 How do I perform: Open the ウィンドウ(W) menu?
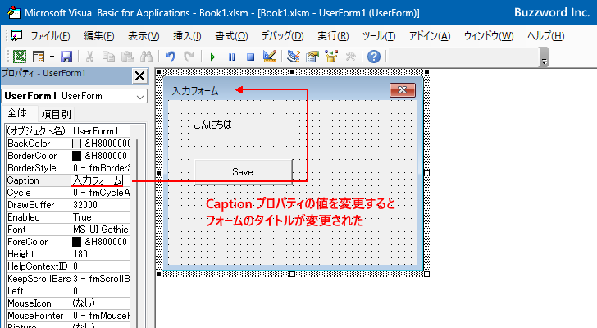tap(489, 36)
